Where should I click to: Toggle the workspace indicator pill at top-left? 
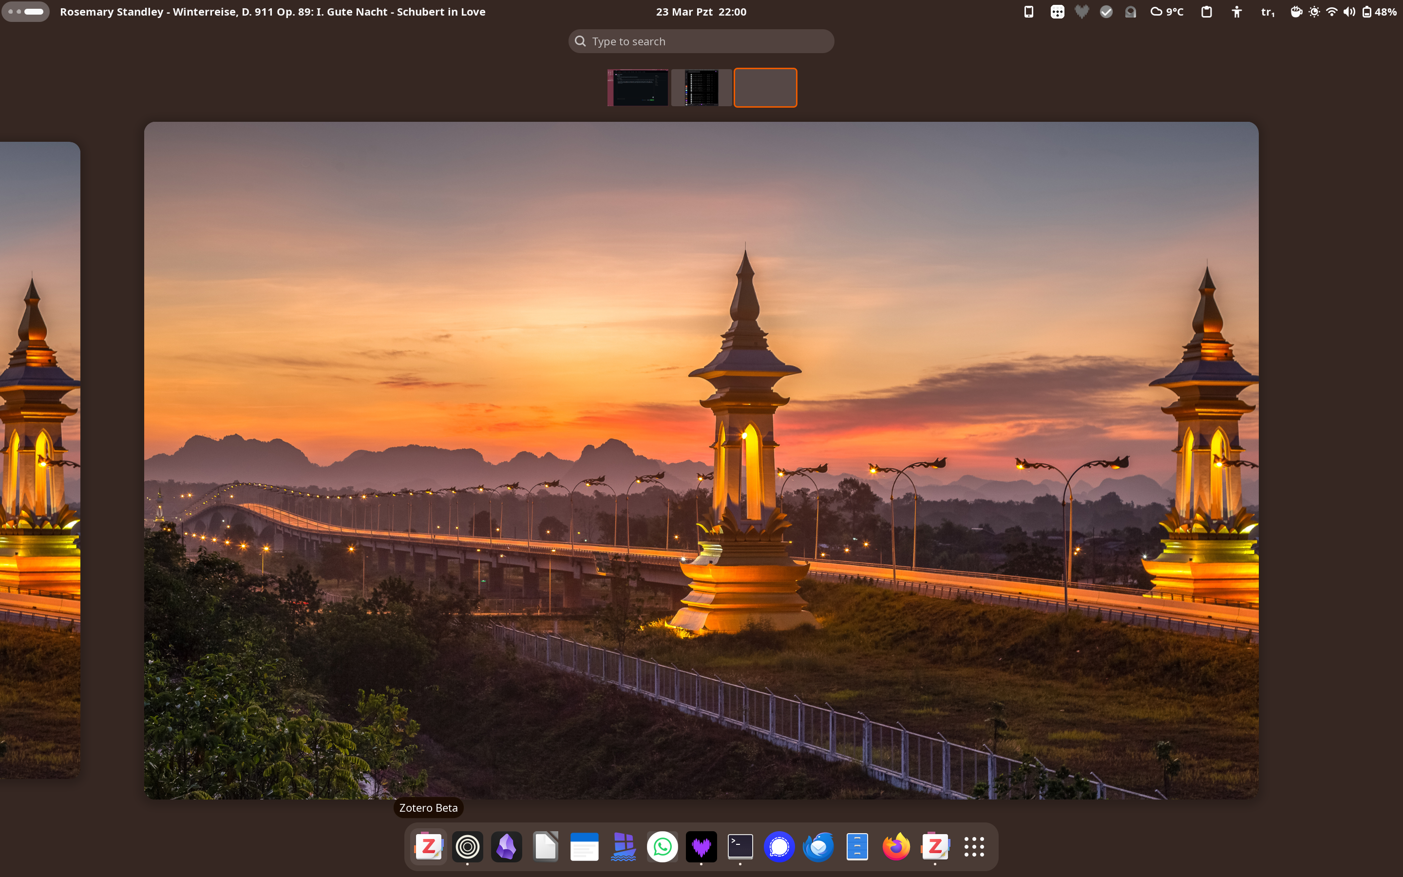tap(25, 12)
